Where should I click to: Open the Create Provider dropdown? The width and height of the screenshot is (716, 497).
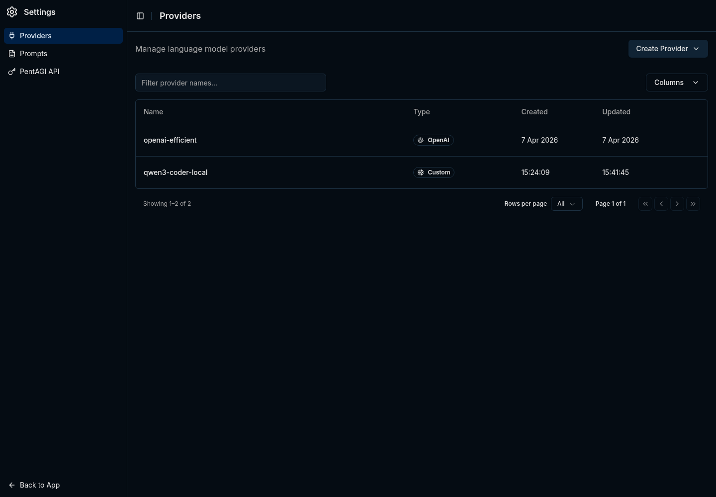668,49
